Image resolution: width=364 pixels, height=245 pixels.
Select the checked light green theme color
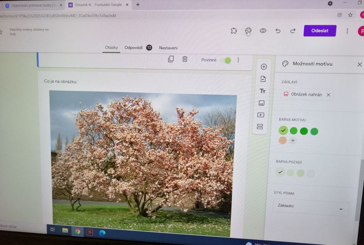pyautogui.click(x=283, y=130)
